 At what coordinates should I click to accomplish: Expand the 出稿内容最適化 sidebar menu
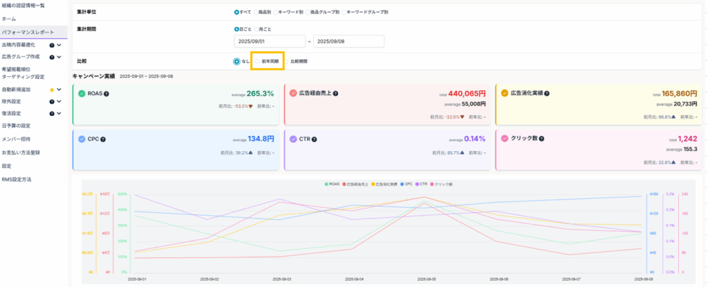59,45
